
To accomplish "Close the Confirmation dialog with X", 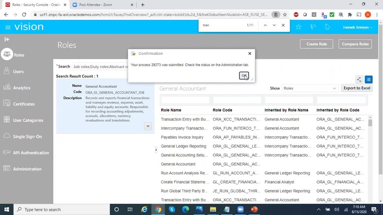I will click(250, 53).
